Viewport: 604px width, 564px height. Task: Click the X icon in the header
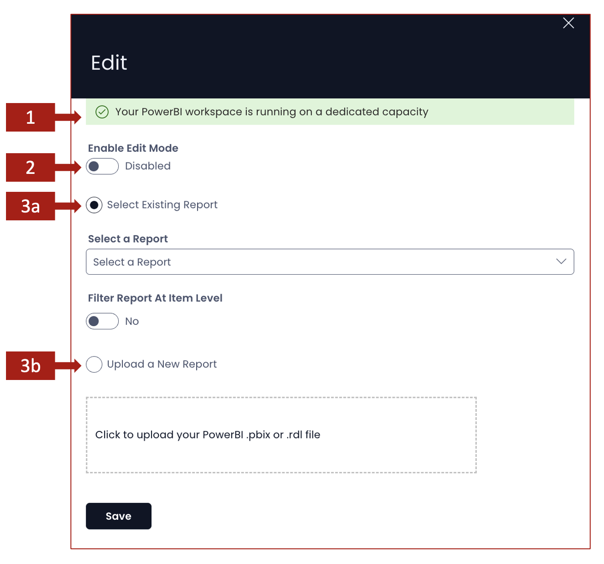569,23
